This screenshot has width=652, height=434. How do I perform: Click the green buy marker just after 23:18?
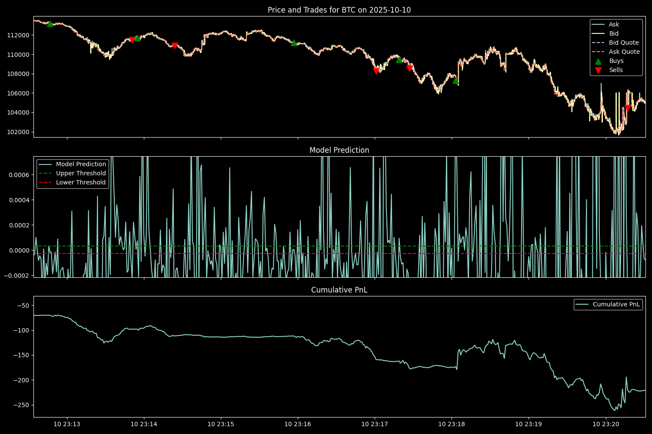[x=456, y=80]
